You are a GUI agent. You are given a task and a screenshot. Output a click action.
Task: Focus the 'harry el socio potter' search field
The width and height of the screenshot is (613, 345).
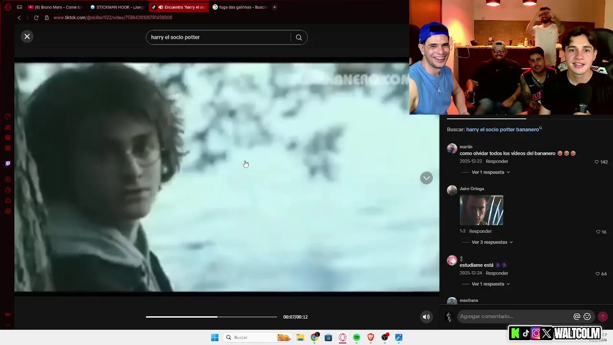point(218,37)
